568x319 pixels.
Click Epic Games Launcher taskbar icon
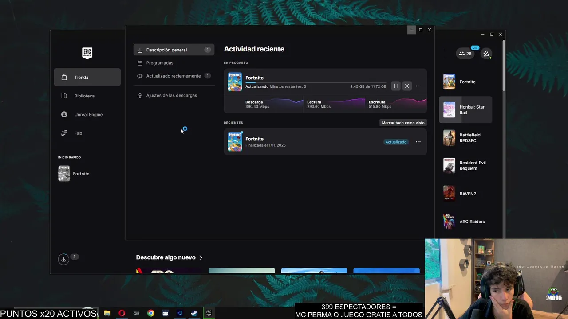pyautogui.click(x=209, y=313)
